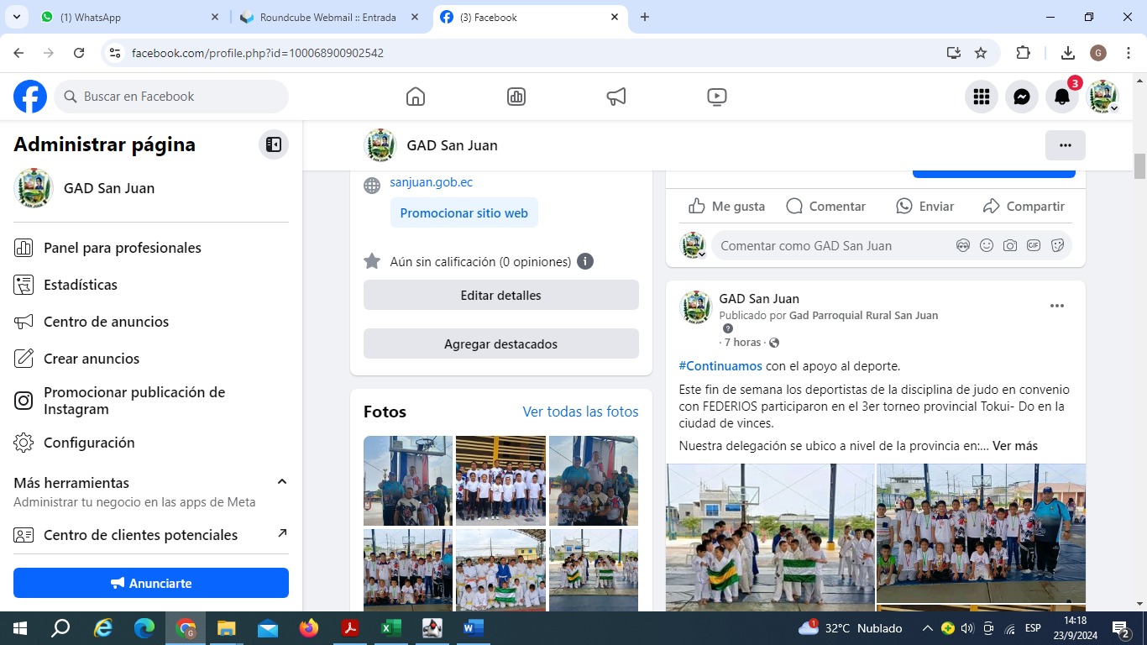Collapse the Más herramientas section
1147x645 pixels.
tap(282, 482)
